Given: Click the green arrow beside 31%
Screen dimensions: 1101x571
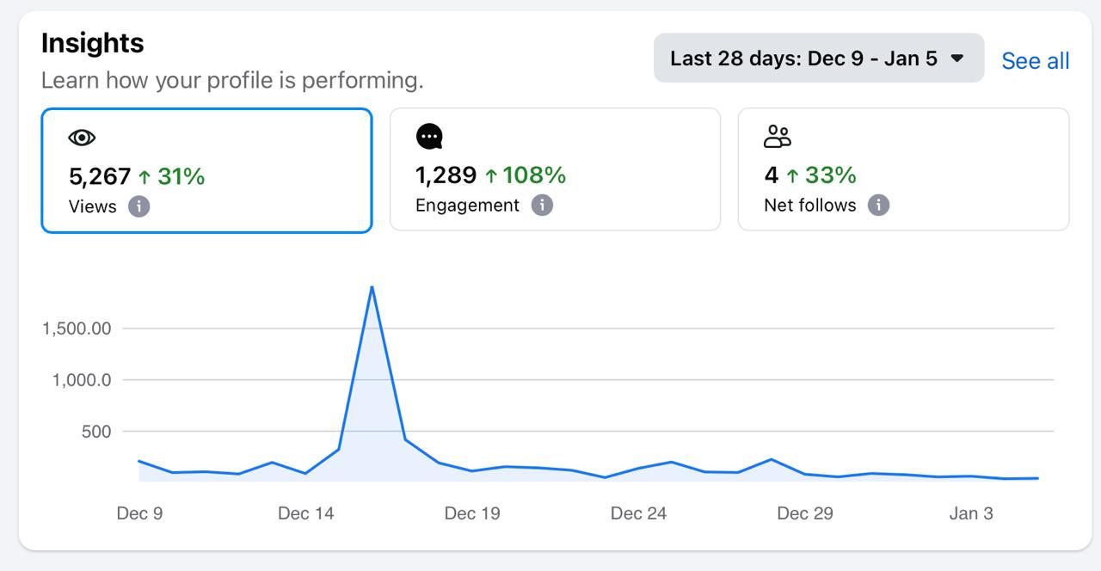Looking at the screenshot, I should coord(145,177).
